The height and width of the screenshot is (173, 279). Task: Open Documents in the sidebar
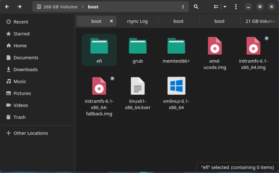tap(37, 58)
